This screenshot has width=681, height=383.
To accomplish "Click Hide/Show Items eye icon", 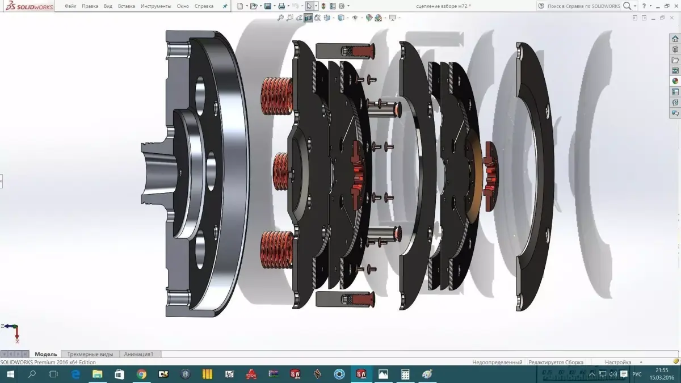I will pyautogui.click(x=355, y=18).
